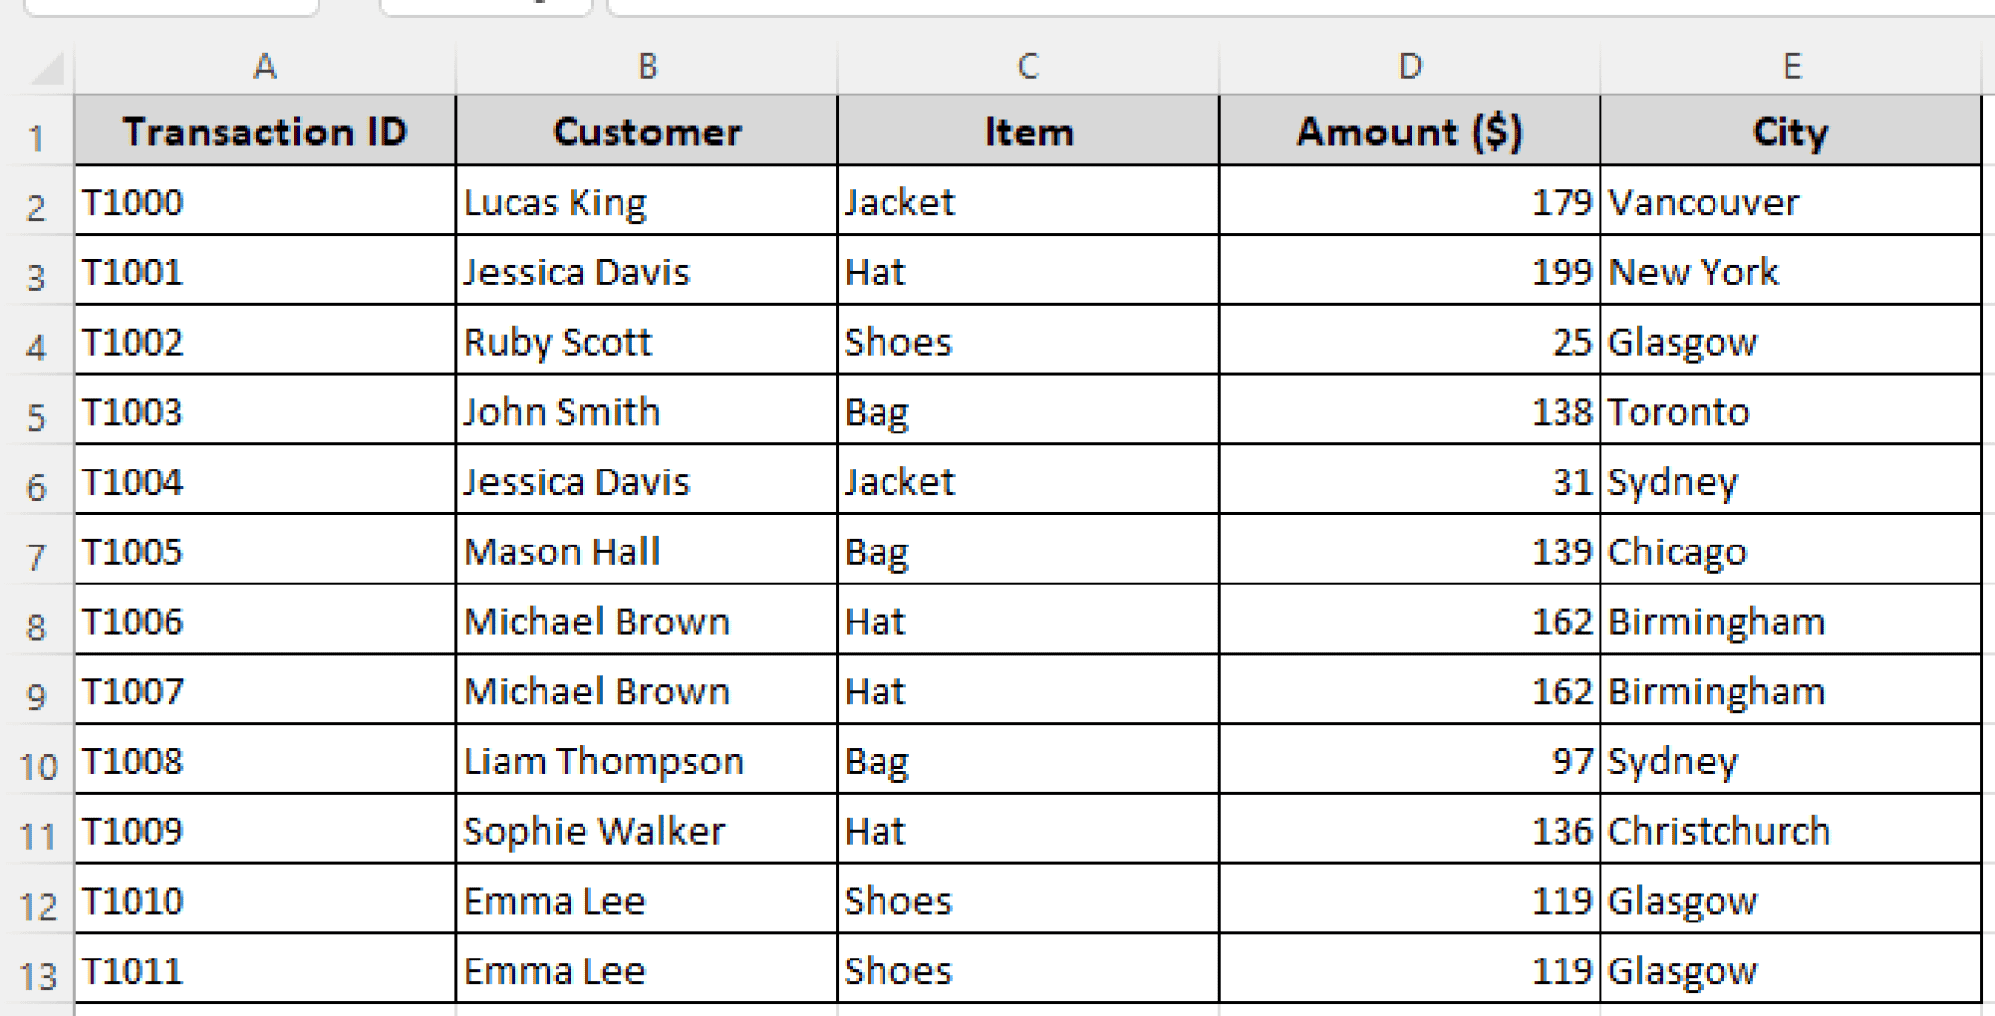The image size is (1995, 1016).
Task: Select the cell containing Sophie Walker
Action: tap(646, 831)
